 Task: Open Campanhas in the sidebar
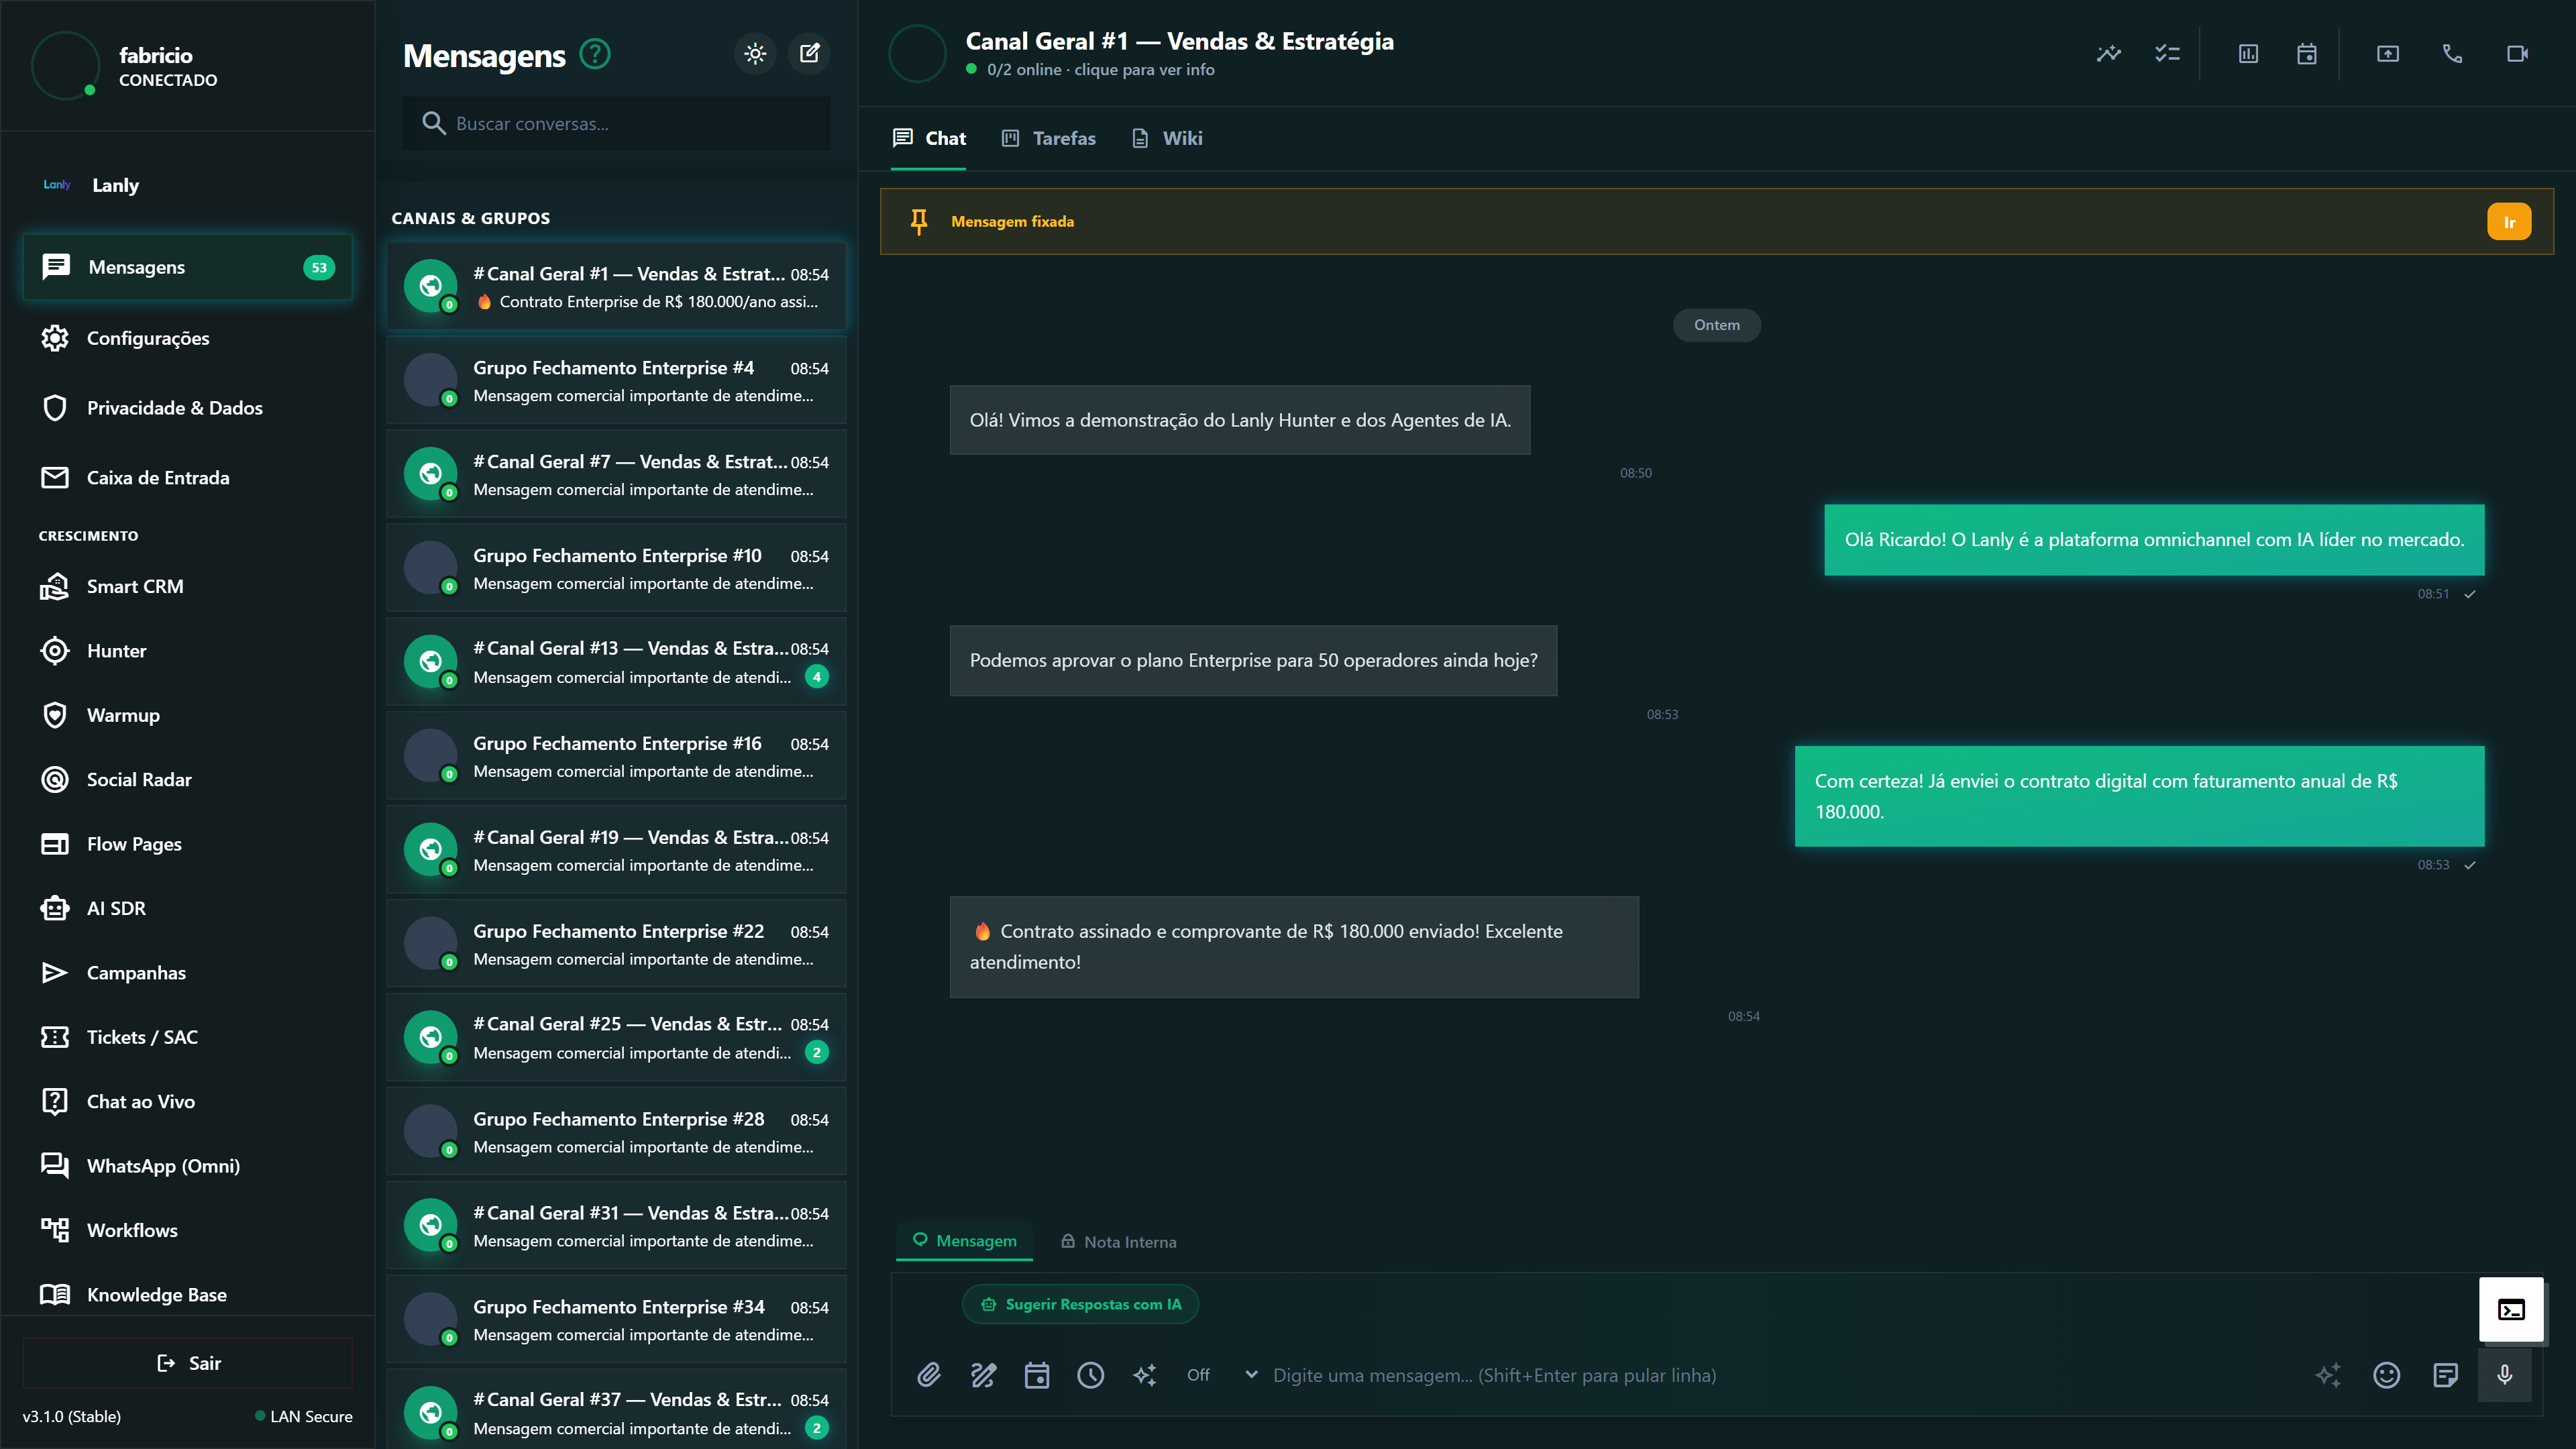[188, 973]
